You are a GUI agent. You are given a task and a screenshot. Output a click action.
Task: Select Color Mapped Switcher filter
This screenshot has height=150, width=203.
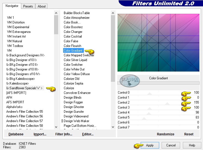pyautogui.click(x=79, y=55)
